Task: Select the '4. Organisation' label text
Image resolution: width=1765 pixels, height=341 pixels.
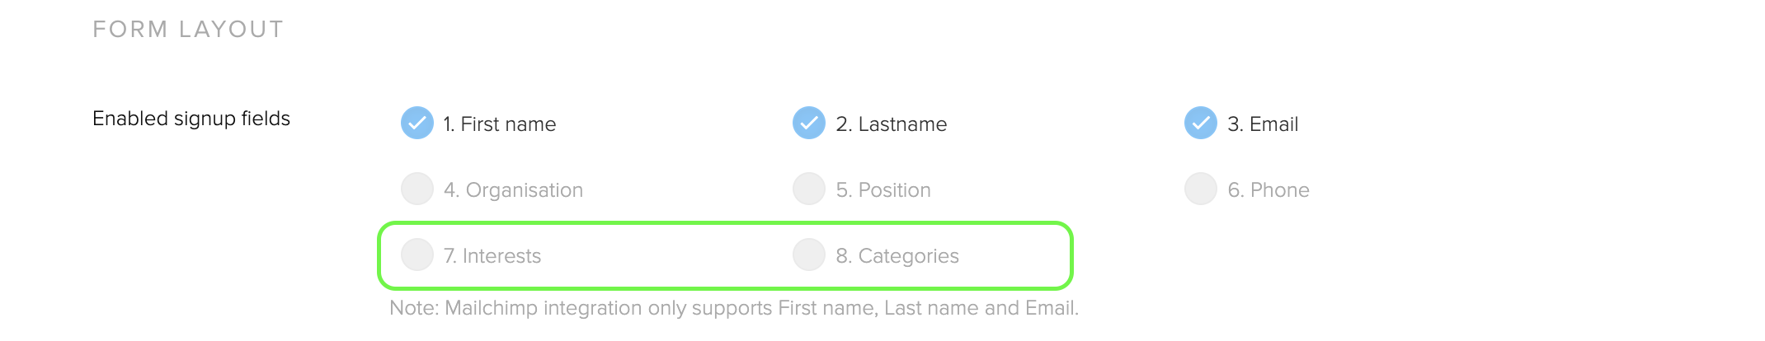Action: click(x=513, y=190)
